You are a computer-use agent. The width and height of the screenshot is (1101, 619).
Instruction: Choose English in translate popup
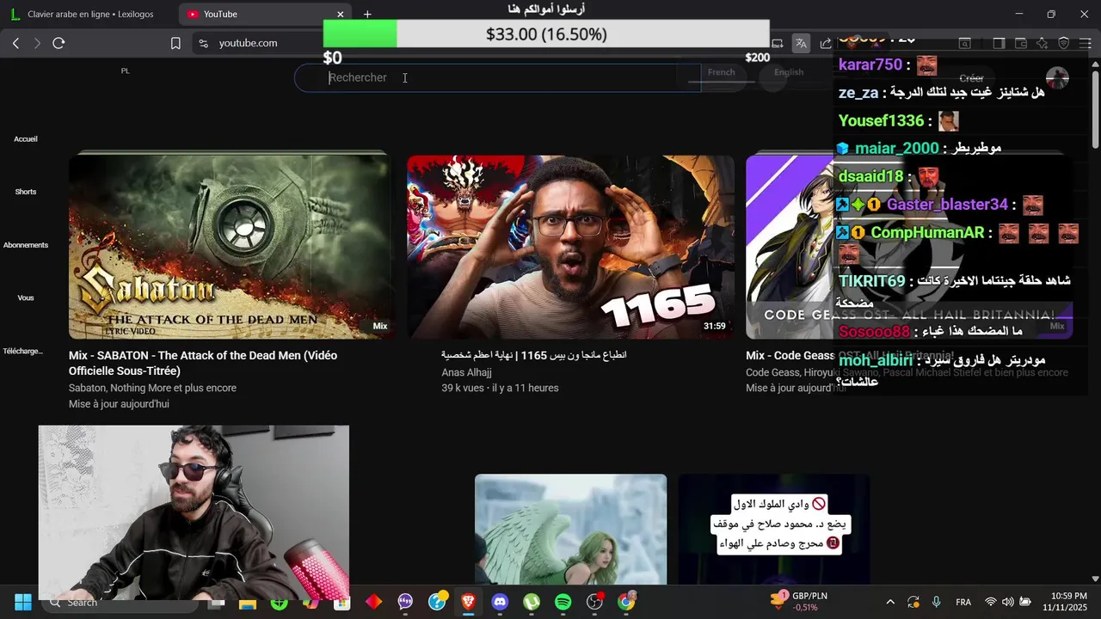[789, 72]
